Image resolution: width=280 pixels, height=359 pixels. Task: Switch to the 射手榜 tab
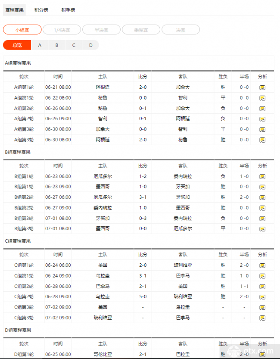click(68, 10)
